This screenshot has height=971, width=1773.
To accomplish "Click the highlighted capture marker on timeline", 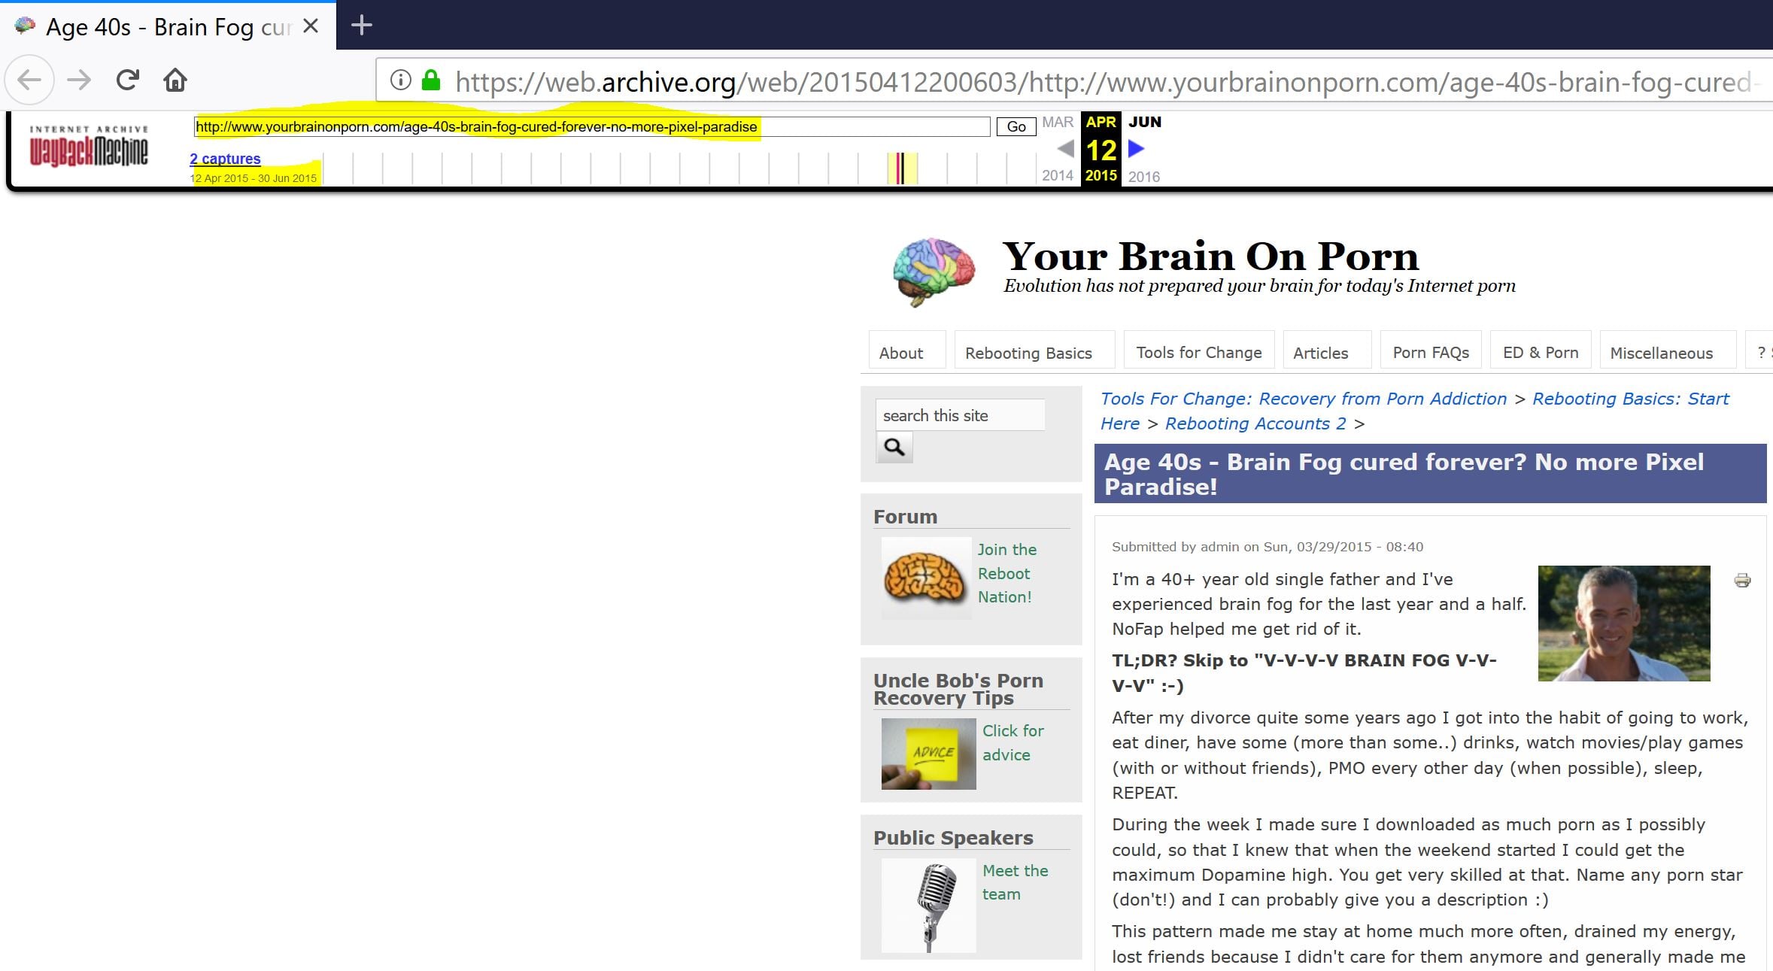I will pyautogui.click(x=900, y=168).
